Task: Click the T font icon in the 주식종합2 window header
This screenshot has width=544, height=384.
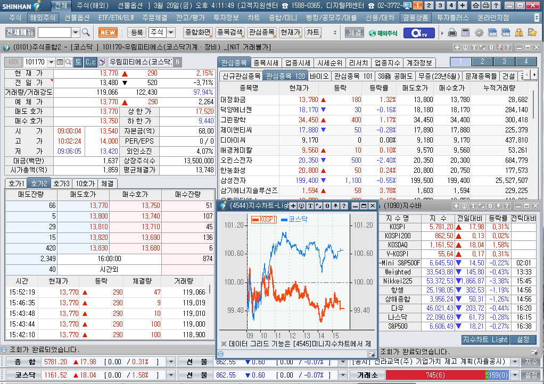Action: click(x=474, y=47)
